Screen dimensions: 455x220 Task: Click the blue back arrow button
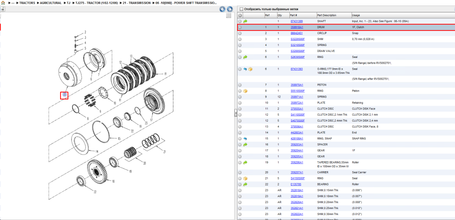pos(222,9)
